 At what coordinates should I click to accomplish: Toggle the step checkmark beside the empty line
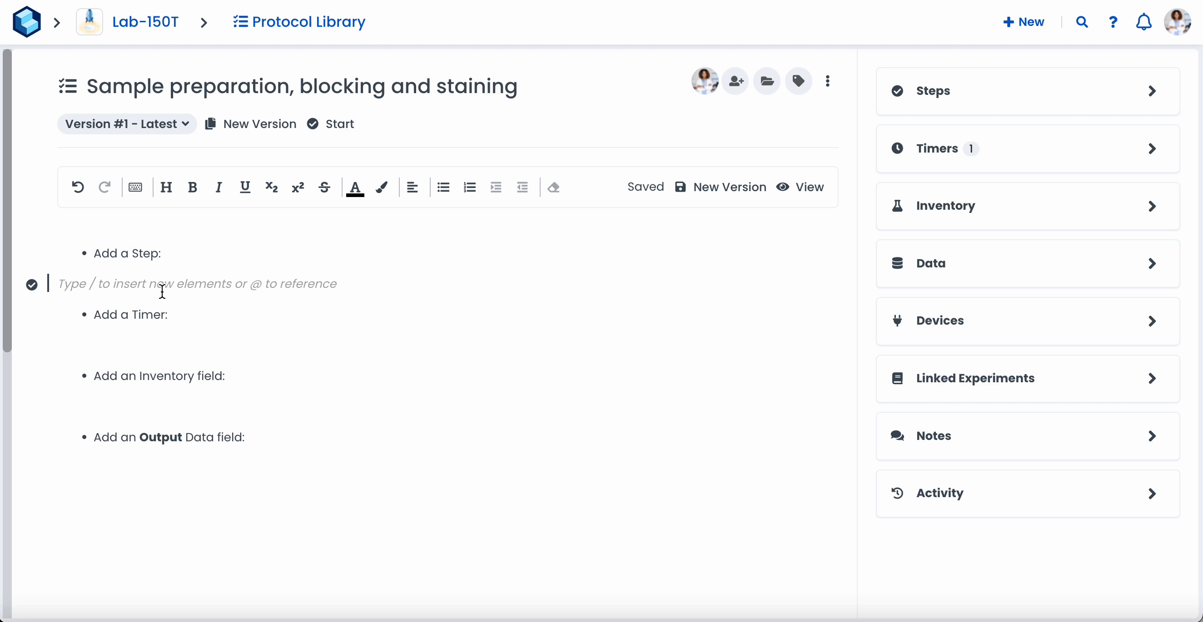(x=32, y=285)
